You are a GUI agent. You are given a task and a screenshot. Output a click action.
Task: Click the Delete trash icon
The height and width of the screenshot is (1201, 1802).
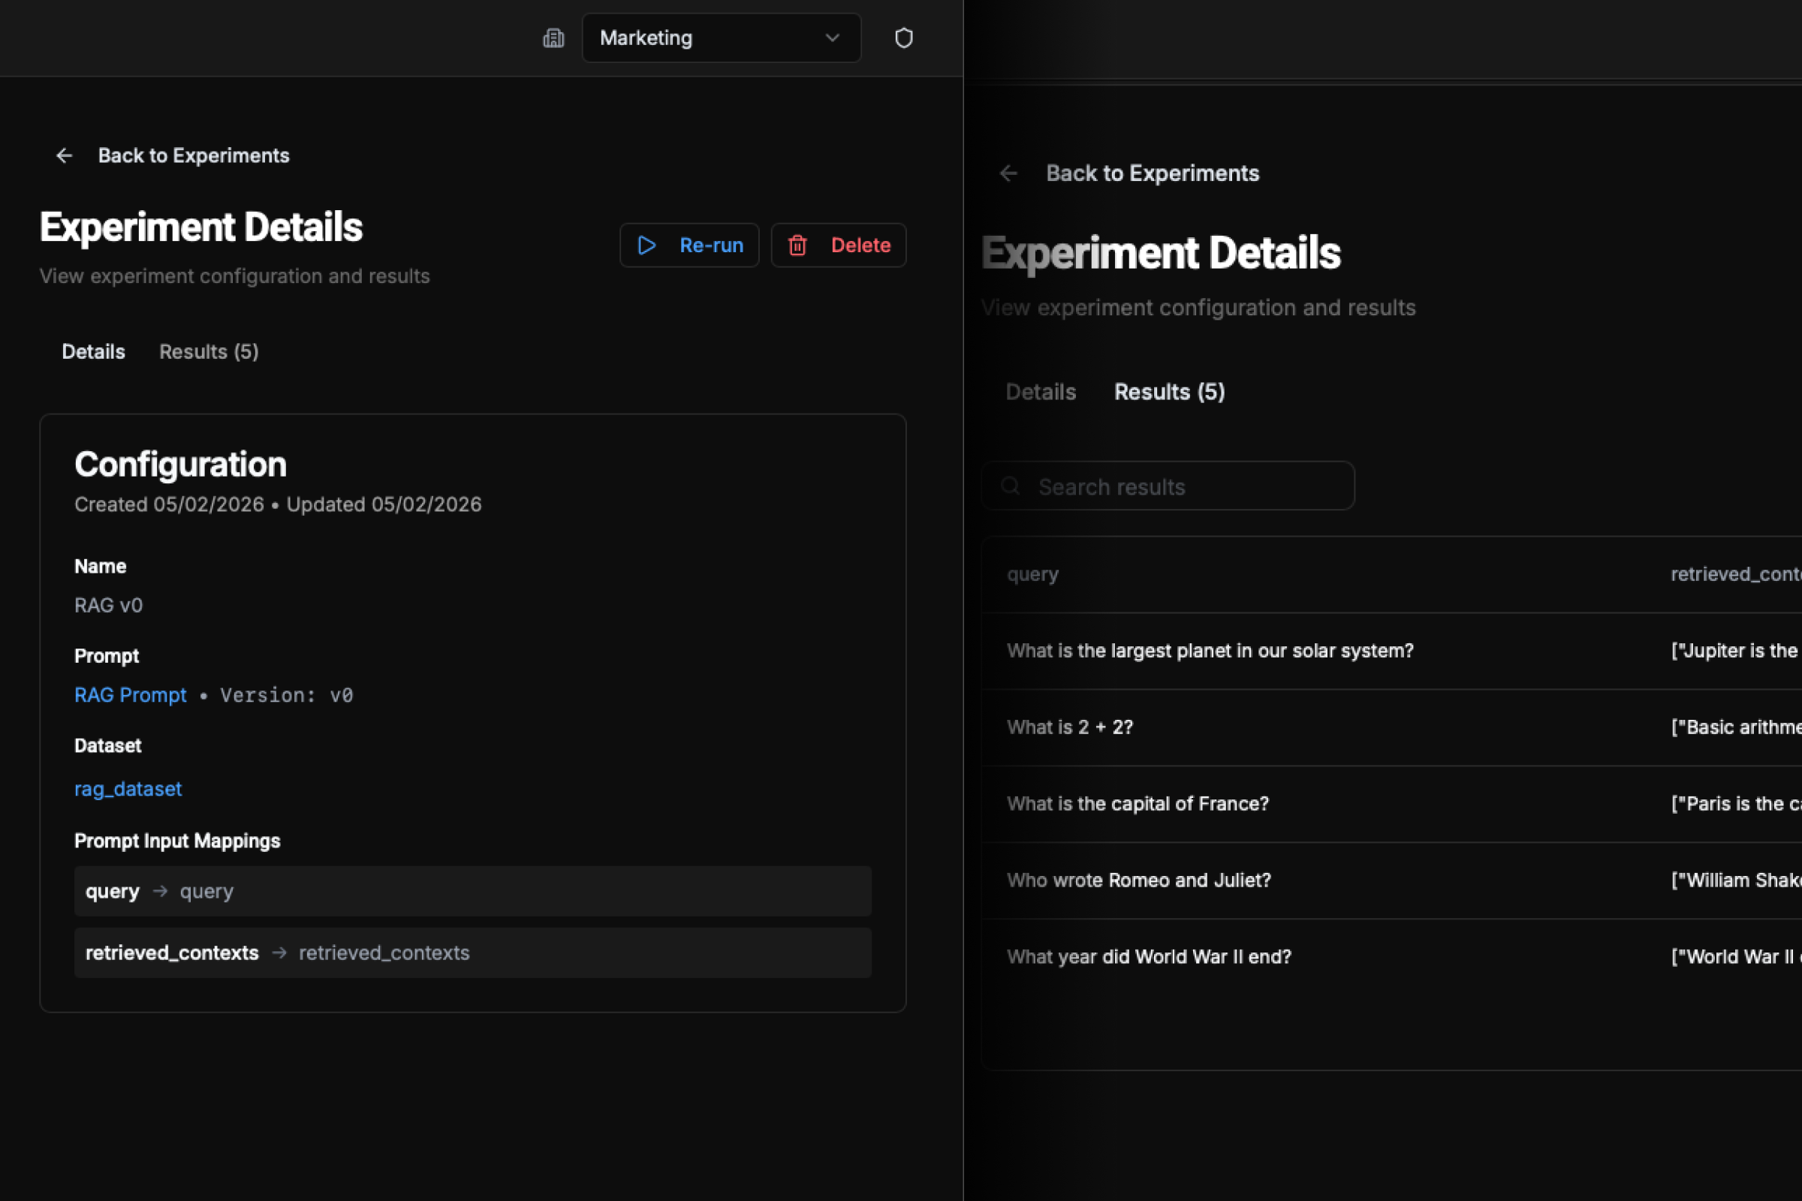(797, 245)
